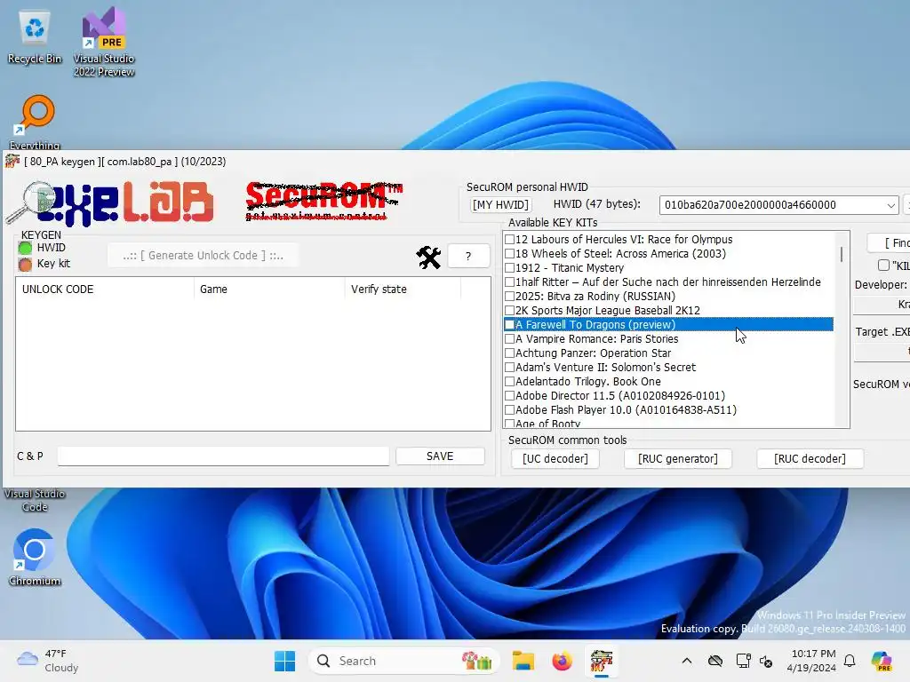This screenshot has height=682, width=910.
Task: Open the Windows Start menu
Action: [x=284, y=661]
